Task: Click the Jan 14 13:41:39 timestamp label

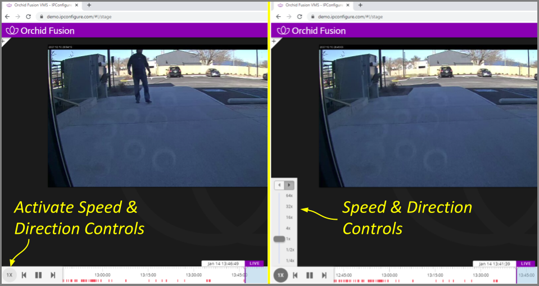Action: [494, 264]
